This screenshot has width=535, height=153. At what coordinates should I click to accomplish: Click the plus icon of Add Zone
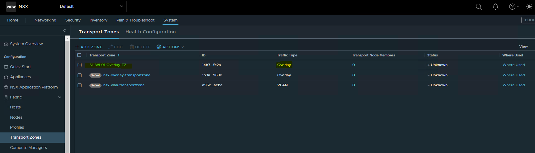click(x=77, y=47)
